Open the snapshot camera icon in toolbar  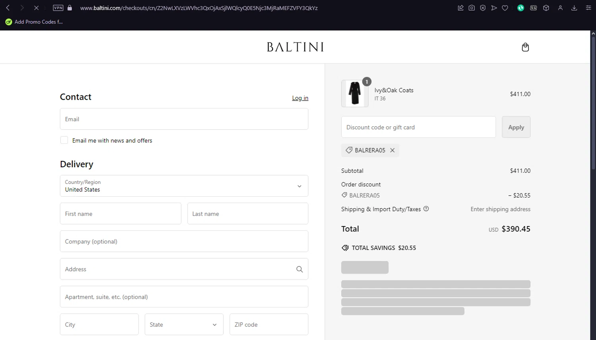tap(472, 8)
